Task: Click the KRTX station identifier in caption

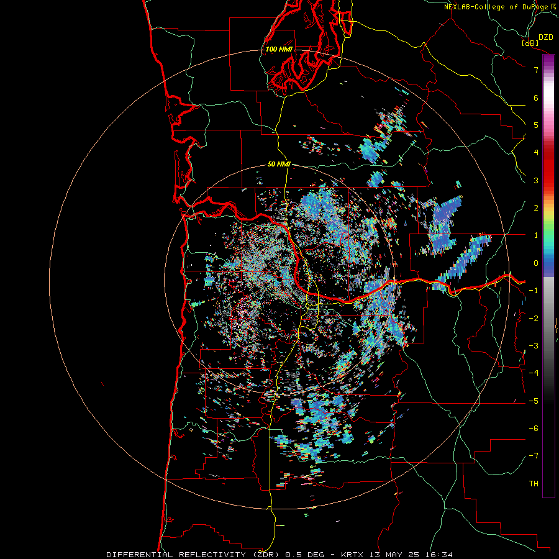Action: (352, 555)
